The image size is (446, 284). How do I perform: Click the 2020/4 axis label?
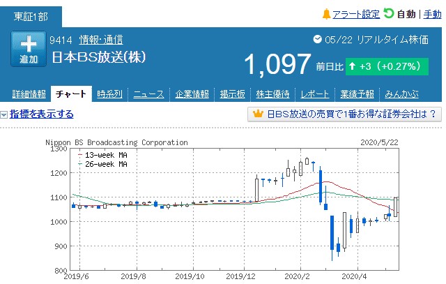(x=354, y=276)
